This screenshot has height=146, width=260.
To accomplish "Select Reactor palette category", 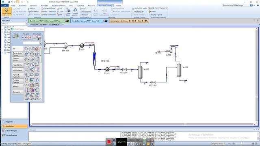I will 17,86.
